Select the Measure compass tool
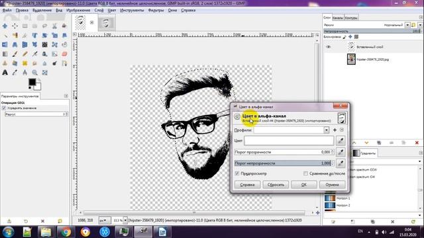This screenshot has width=424, height=238. [x=25, y=73]
